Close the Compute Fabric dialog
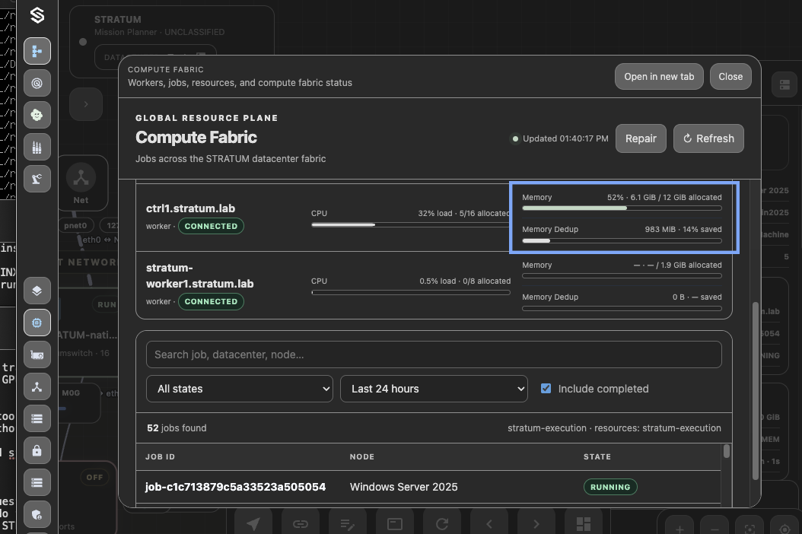Screen dimensions: 802x534 [730, 77]
